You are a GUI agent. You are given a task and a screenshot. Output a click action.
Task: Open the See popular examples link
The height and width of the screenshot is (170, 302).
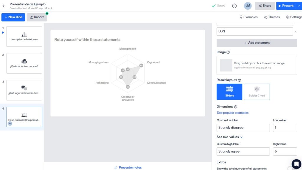click(232, 113)
